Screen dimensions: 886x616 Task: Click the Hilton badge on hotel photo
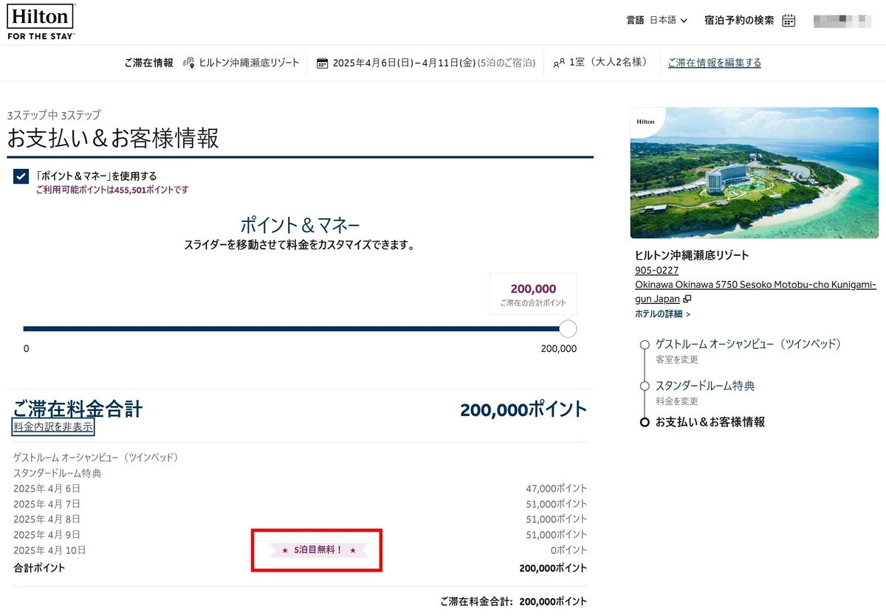pos(646,122)
